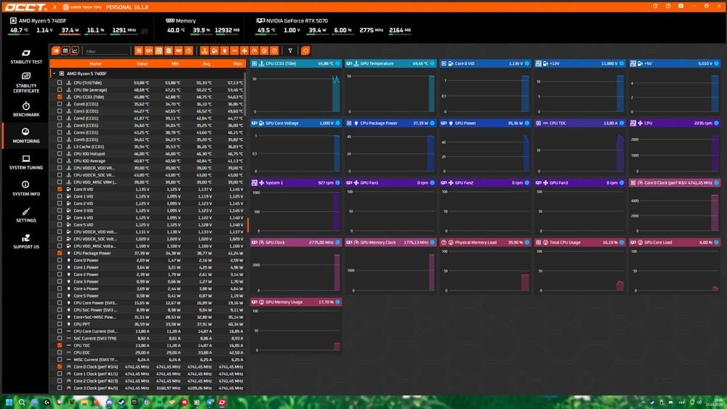
Task: Sort table by the Value column
Action: pyautogui.click(x=142, y=63)
